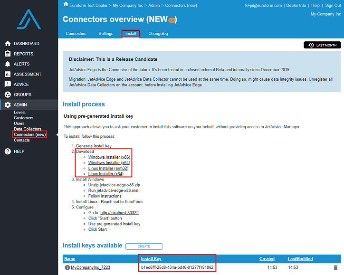
Task: Sort the table by Install Key column
Action: (x=151, y=259)
